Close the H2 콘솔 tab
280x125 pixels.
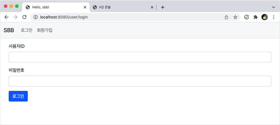coord(152,7)
